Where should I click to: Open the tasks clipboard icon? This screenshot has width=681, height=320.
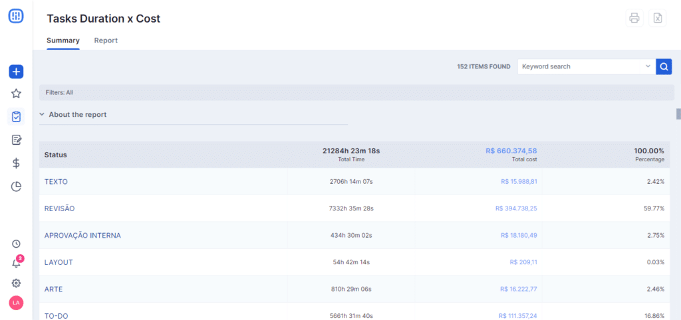[16, 117]
